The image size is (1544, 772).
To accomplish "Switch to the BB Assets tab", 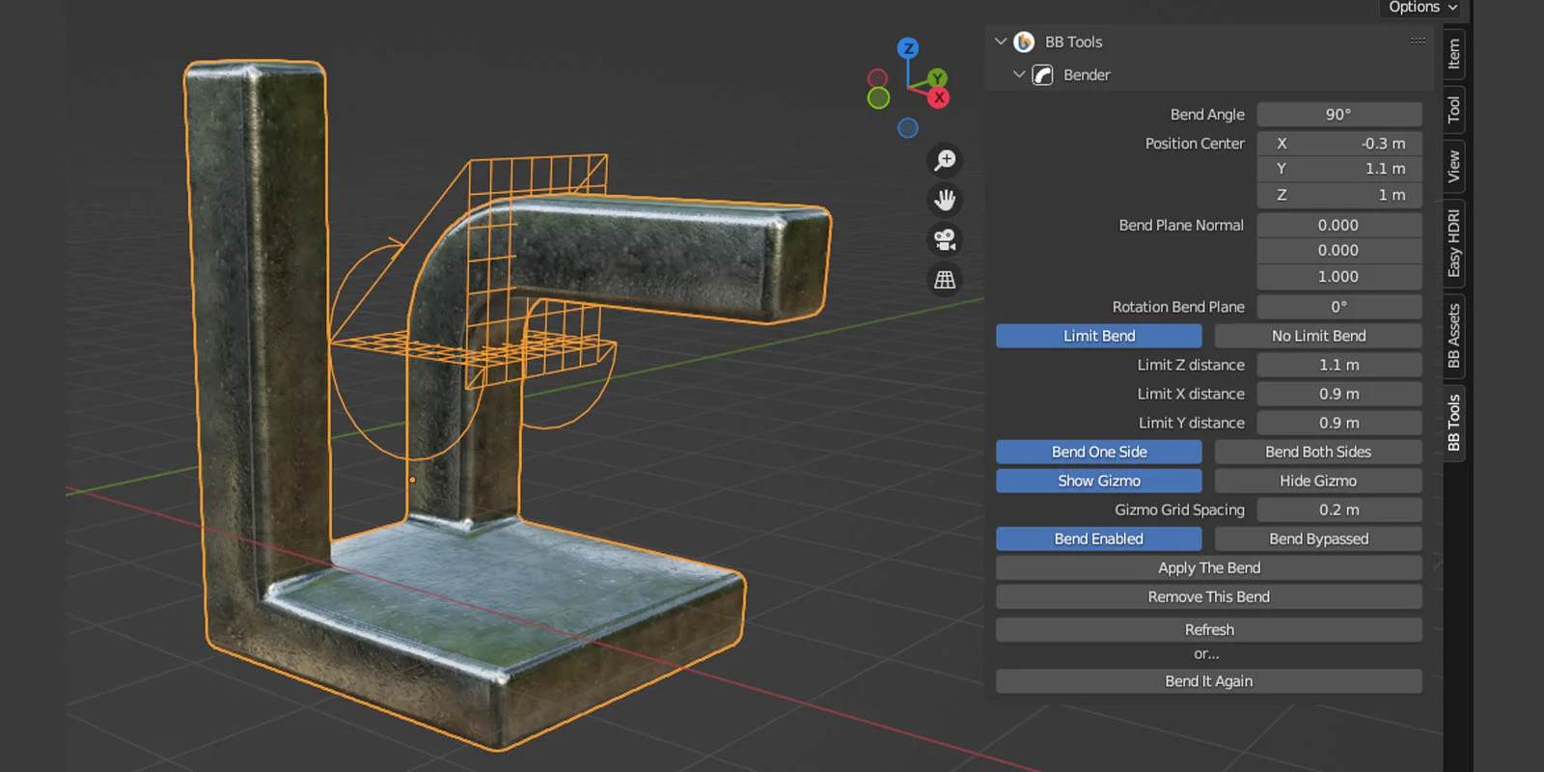I will [1454, 335].
